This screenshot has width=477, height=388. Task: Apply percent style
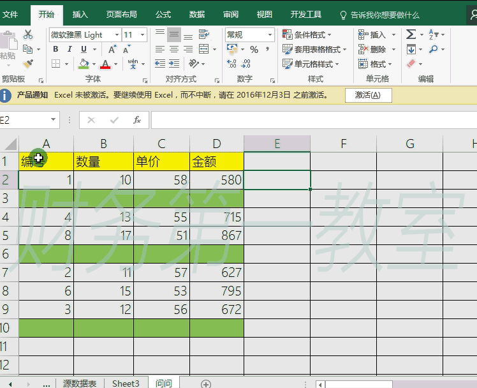click(x=254, y=49)
